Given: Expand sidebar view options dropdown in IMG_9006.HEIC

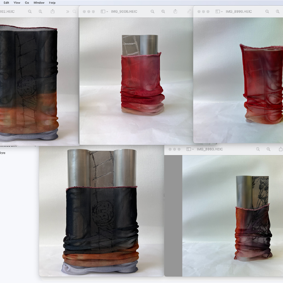Looking at the screenshot, I should [x=107, y=12].
